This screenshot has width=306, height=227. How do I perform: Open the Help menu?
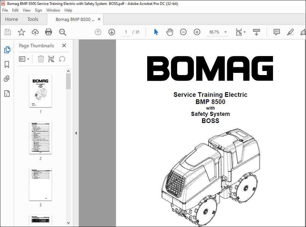[68, 10]
